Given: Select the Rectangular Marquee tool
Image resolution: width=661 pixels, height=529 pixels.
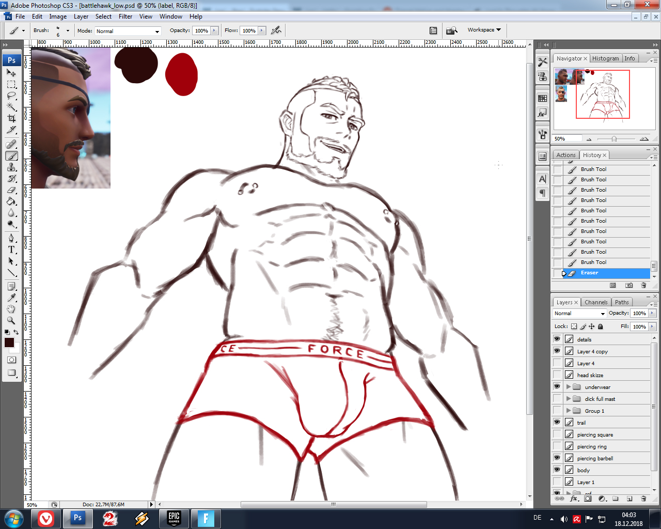Looking at the screenshot, I should coord(11,84).
